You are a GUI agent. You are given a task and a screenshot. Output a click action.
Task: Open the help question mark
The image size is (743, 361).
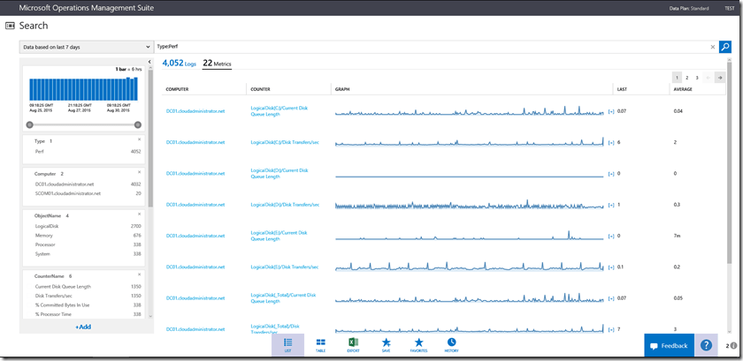click(706, 345)
